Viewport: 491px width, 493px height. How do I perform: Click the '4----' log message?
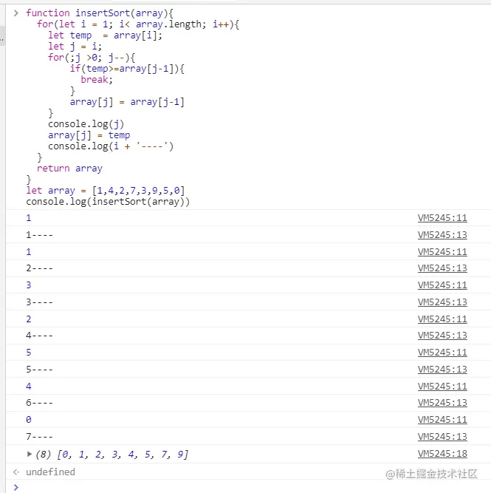click(x=39, y=336)
